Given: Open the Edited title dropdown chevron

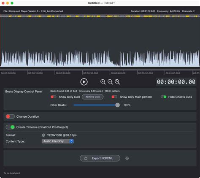Looking at the screenshot, I should click(x=114, y=3).
